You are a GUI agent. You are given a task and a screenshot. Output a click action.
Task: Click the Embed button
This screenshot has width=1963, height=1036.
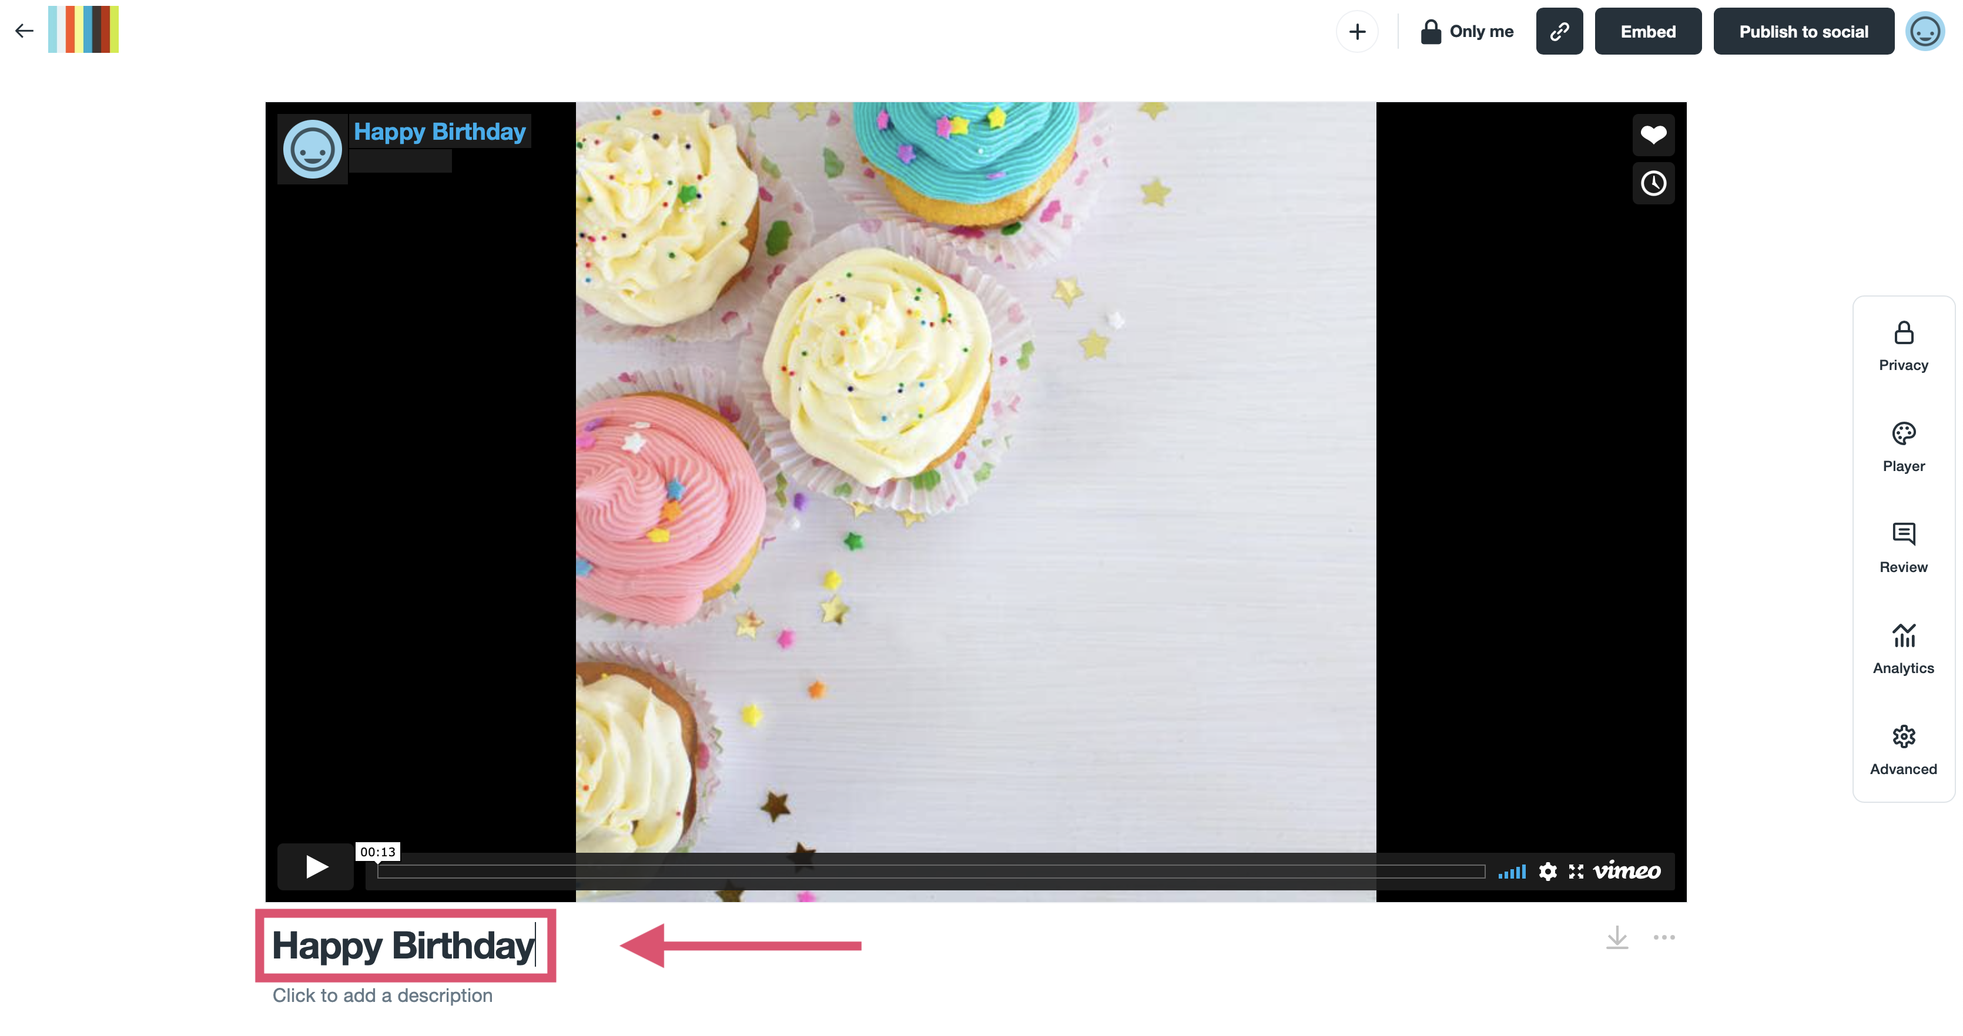(1645, 31)
